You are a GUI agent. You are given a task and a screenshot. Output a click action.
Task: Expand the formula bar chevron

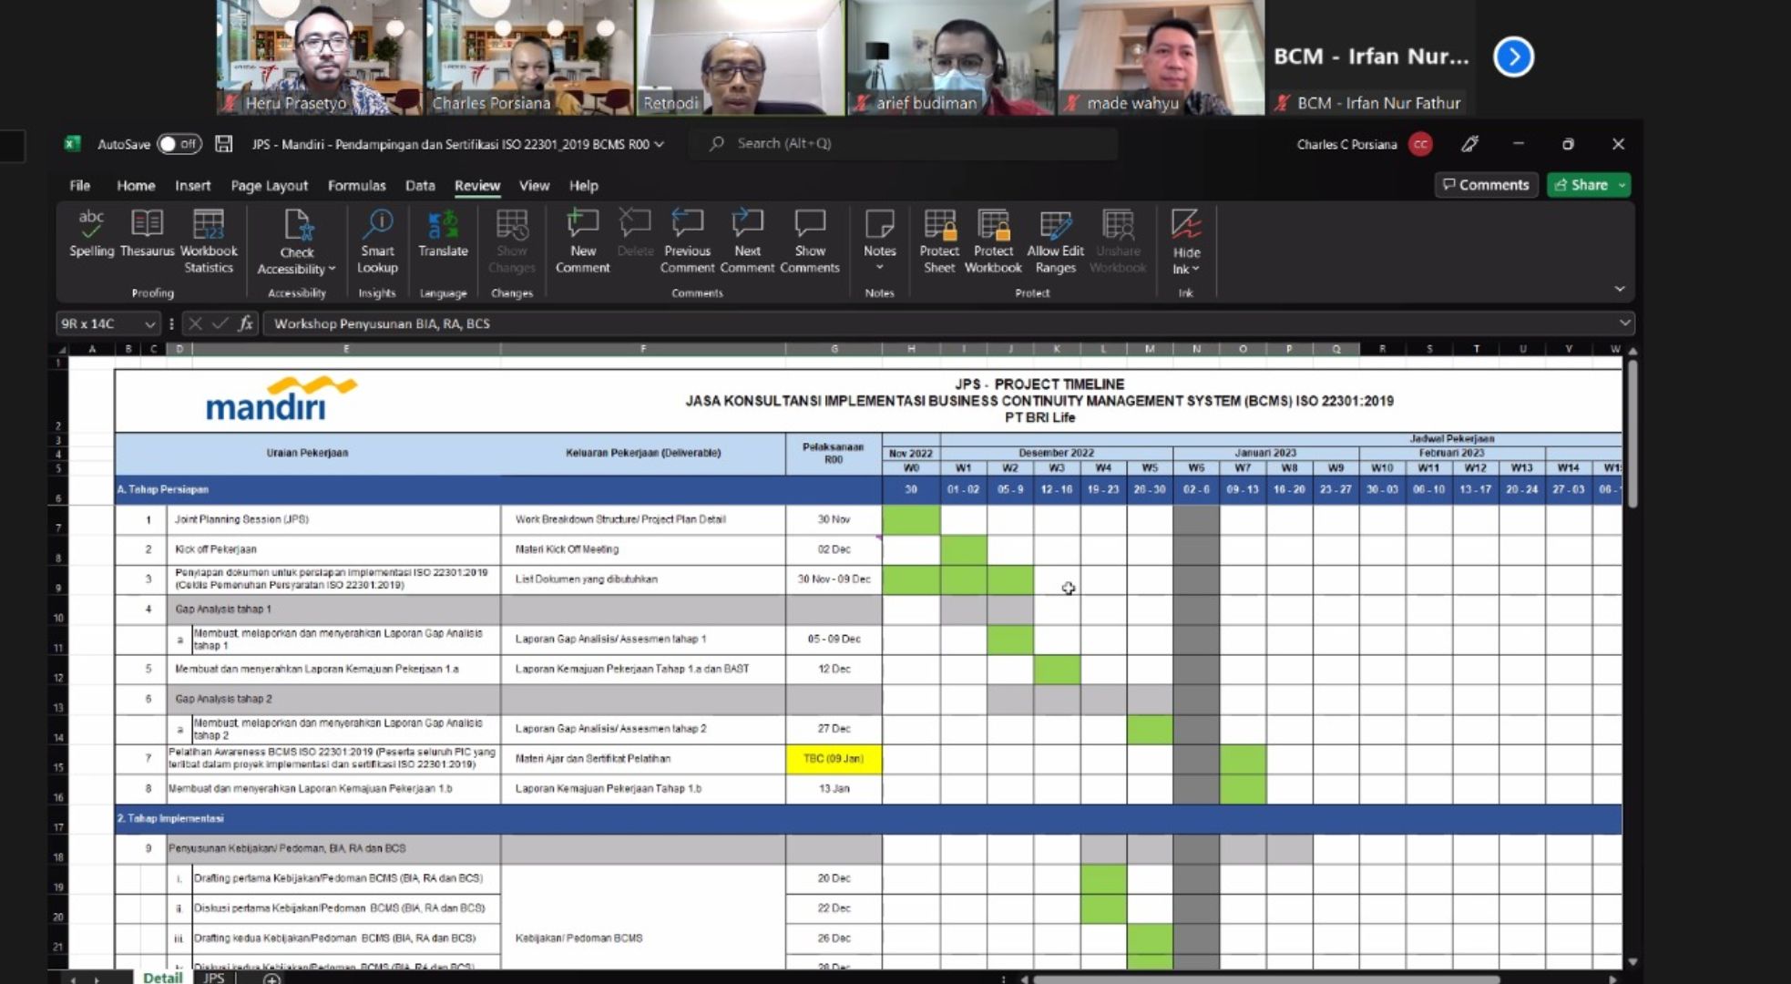pos(1624,323)
